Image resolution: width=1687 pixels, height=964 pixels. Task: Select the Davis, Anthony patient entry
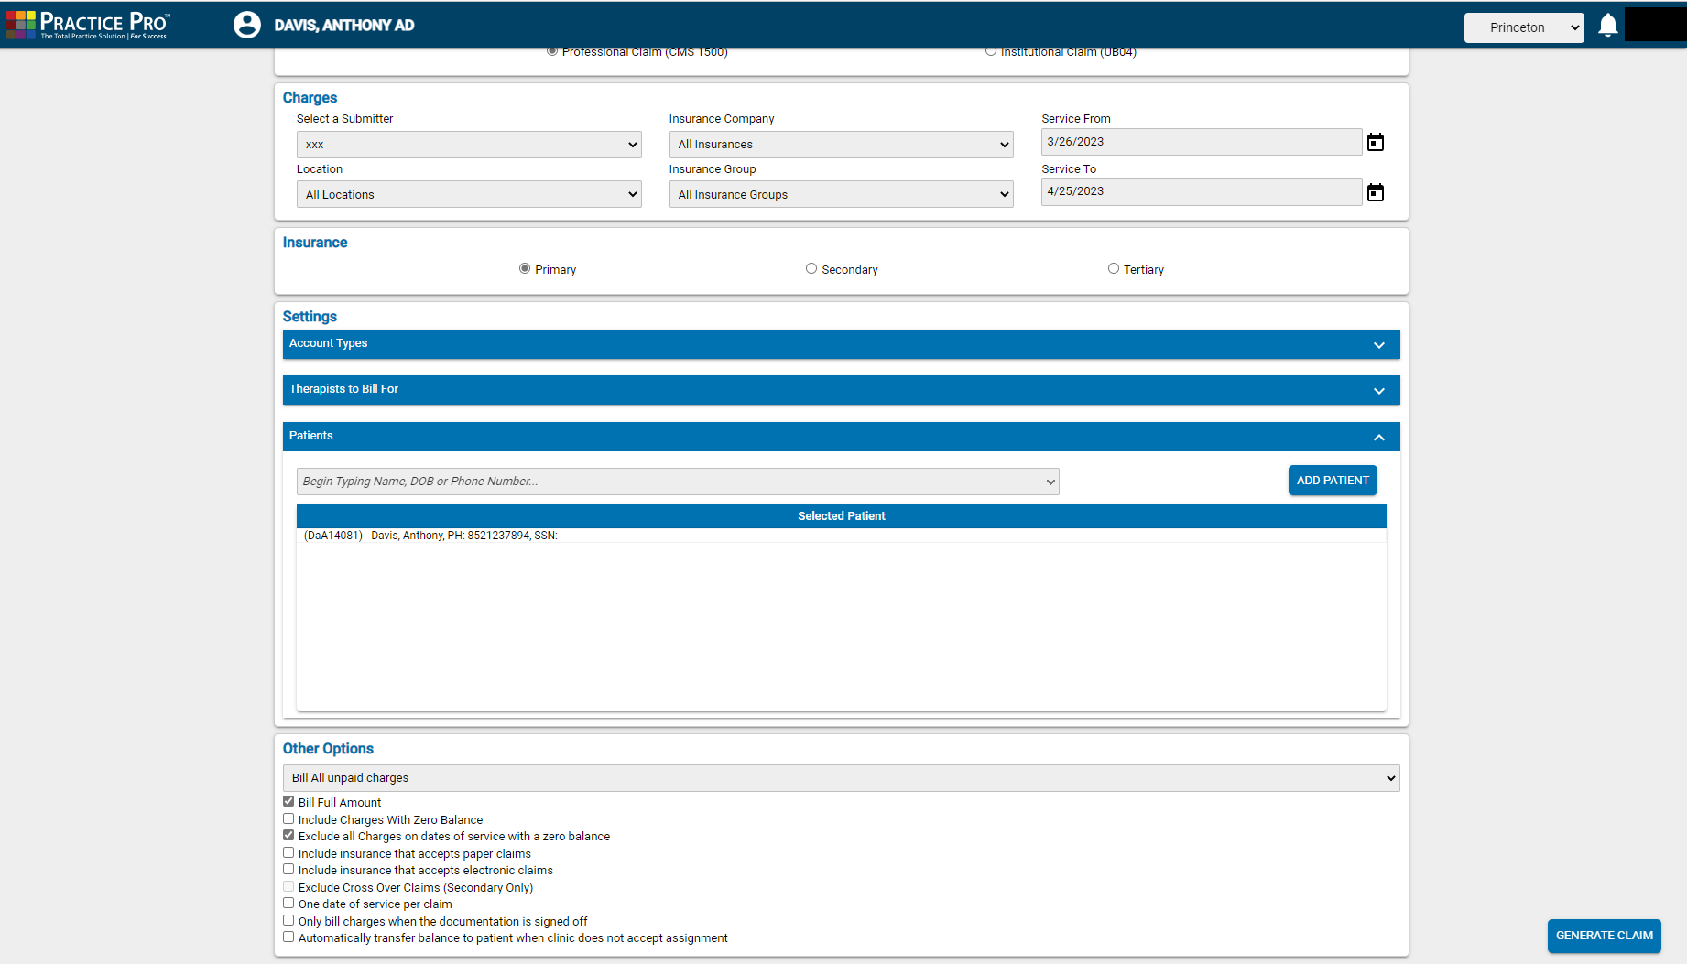click(x=430, y=535)
